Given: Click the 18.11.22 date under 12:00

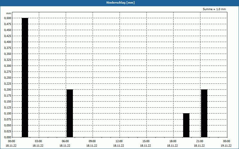Looking at the screenshot, I should pos(119,146).
